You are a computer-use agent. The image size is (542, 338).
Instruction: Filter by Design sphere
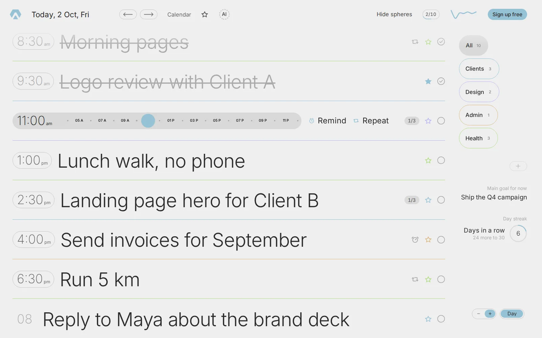pyautogui.click(x=479, y=92)
